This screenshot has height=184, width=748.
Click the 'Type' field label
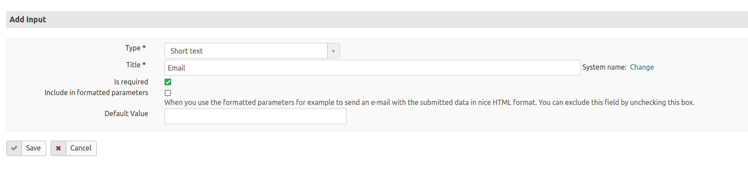133,48
